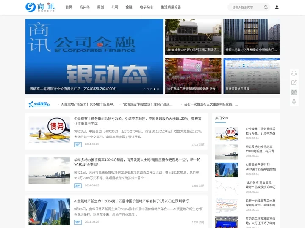The image size is (305, 228).
Task: Click the 债务 thumbnail in 热门文章
Action: click(227, 134)
